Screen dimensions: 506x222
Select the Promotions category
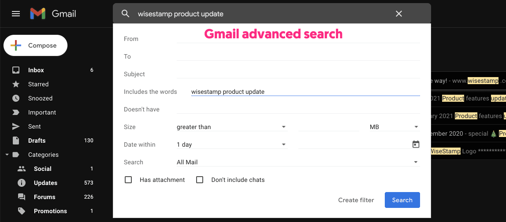[50, 211]
